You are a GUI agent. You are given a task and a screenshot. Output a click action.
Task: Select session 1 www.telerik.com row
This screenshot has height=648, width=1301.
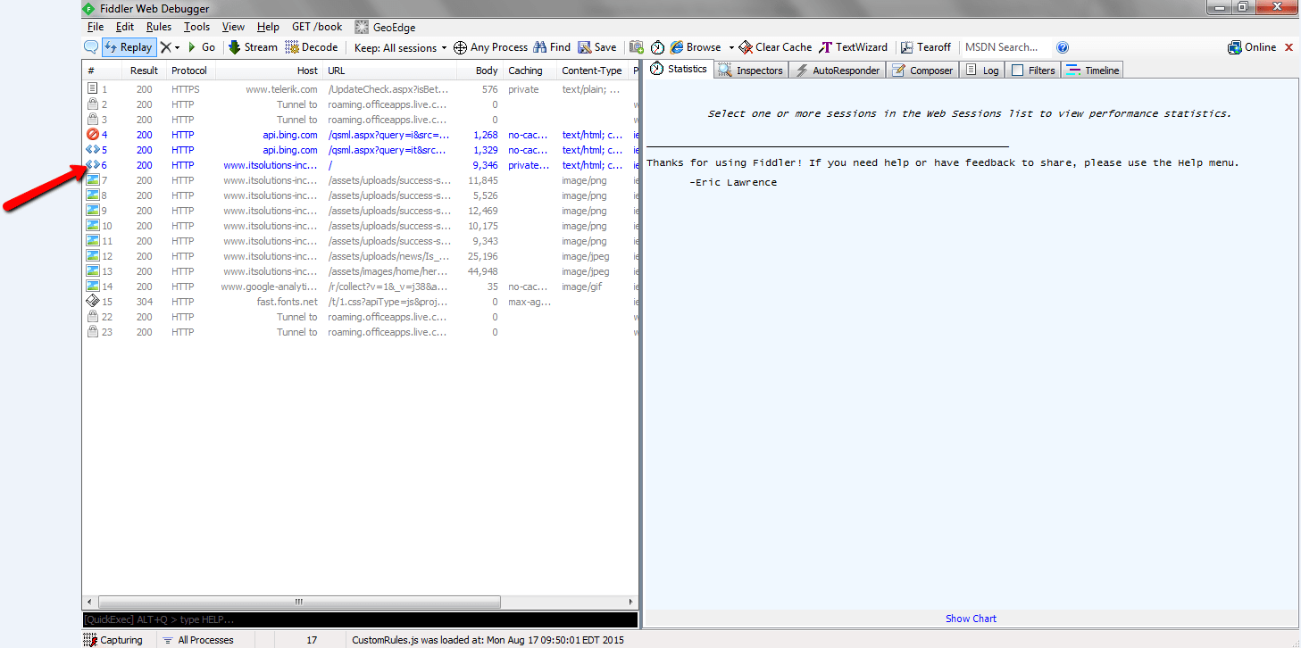(360, 89)
